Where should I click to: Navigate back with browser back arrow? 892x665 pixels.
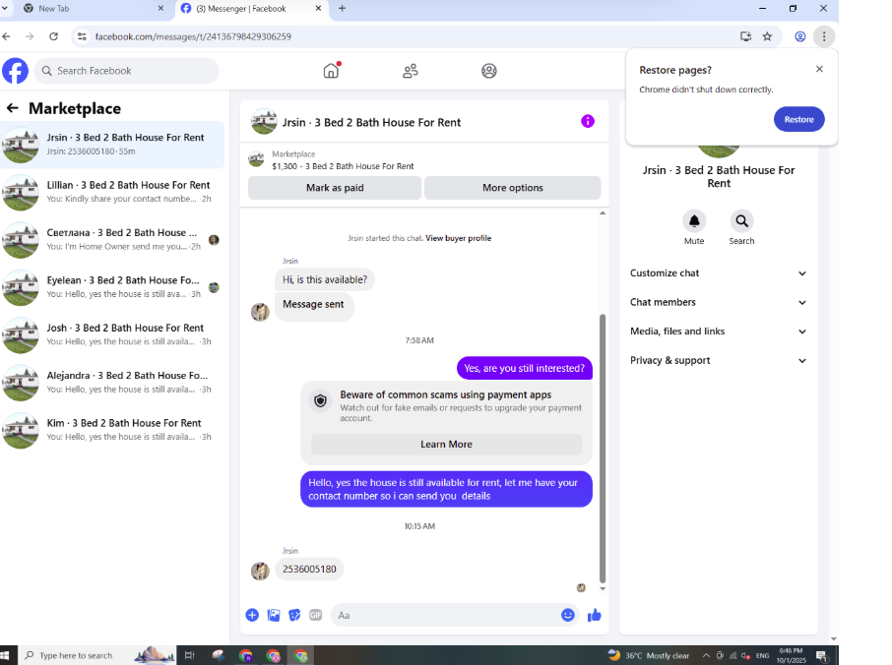point(6,36)
